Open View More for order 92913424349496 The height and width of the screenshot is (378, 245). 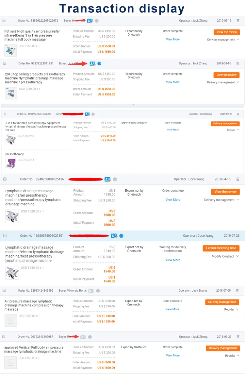click(x=172, y=309)
